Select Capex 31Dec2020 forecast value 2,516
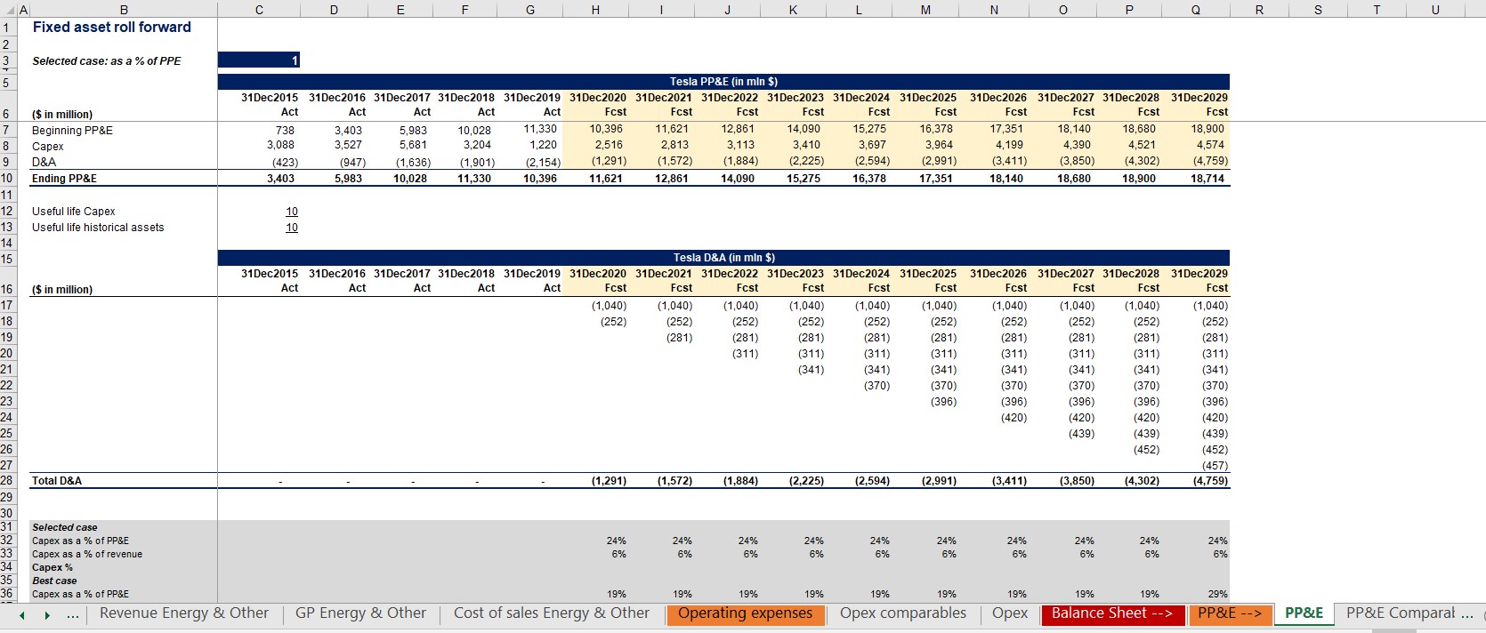Screen dimensions: 1486x633 [x=609, y=145]
